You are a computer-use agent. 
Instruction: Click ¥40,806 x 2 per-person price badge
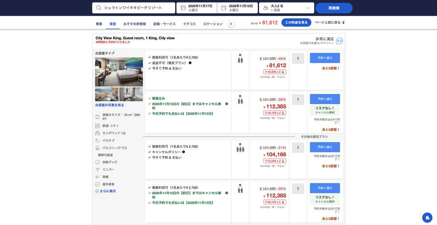click(275, 72)
